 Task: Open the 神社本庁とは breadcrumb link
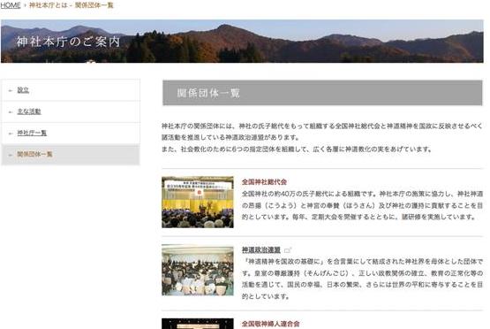pyautogui.click(x=49, y=5)
